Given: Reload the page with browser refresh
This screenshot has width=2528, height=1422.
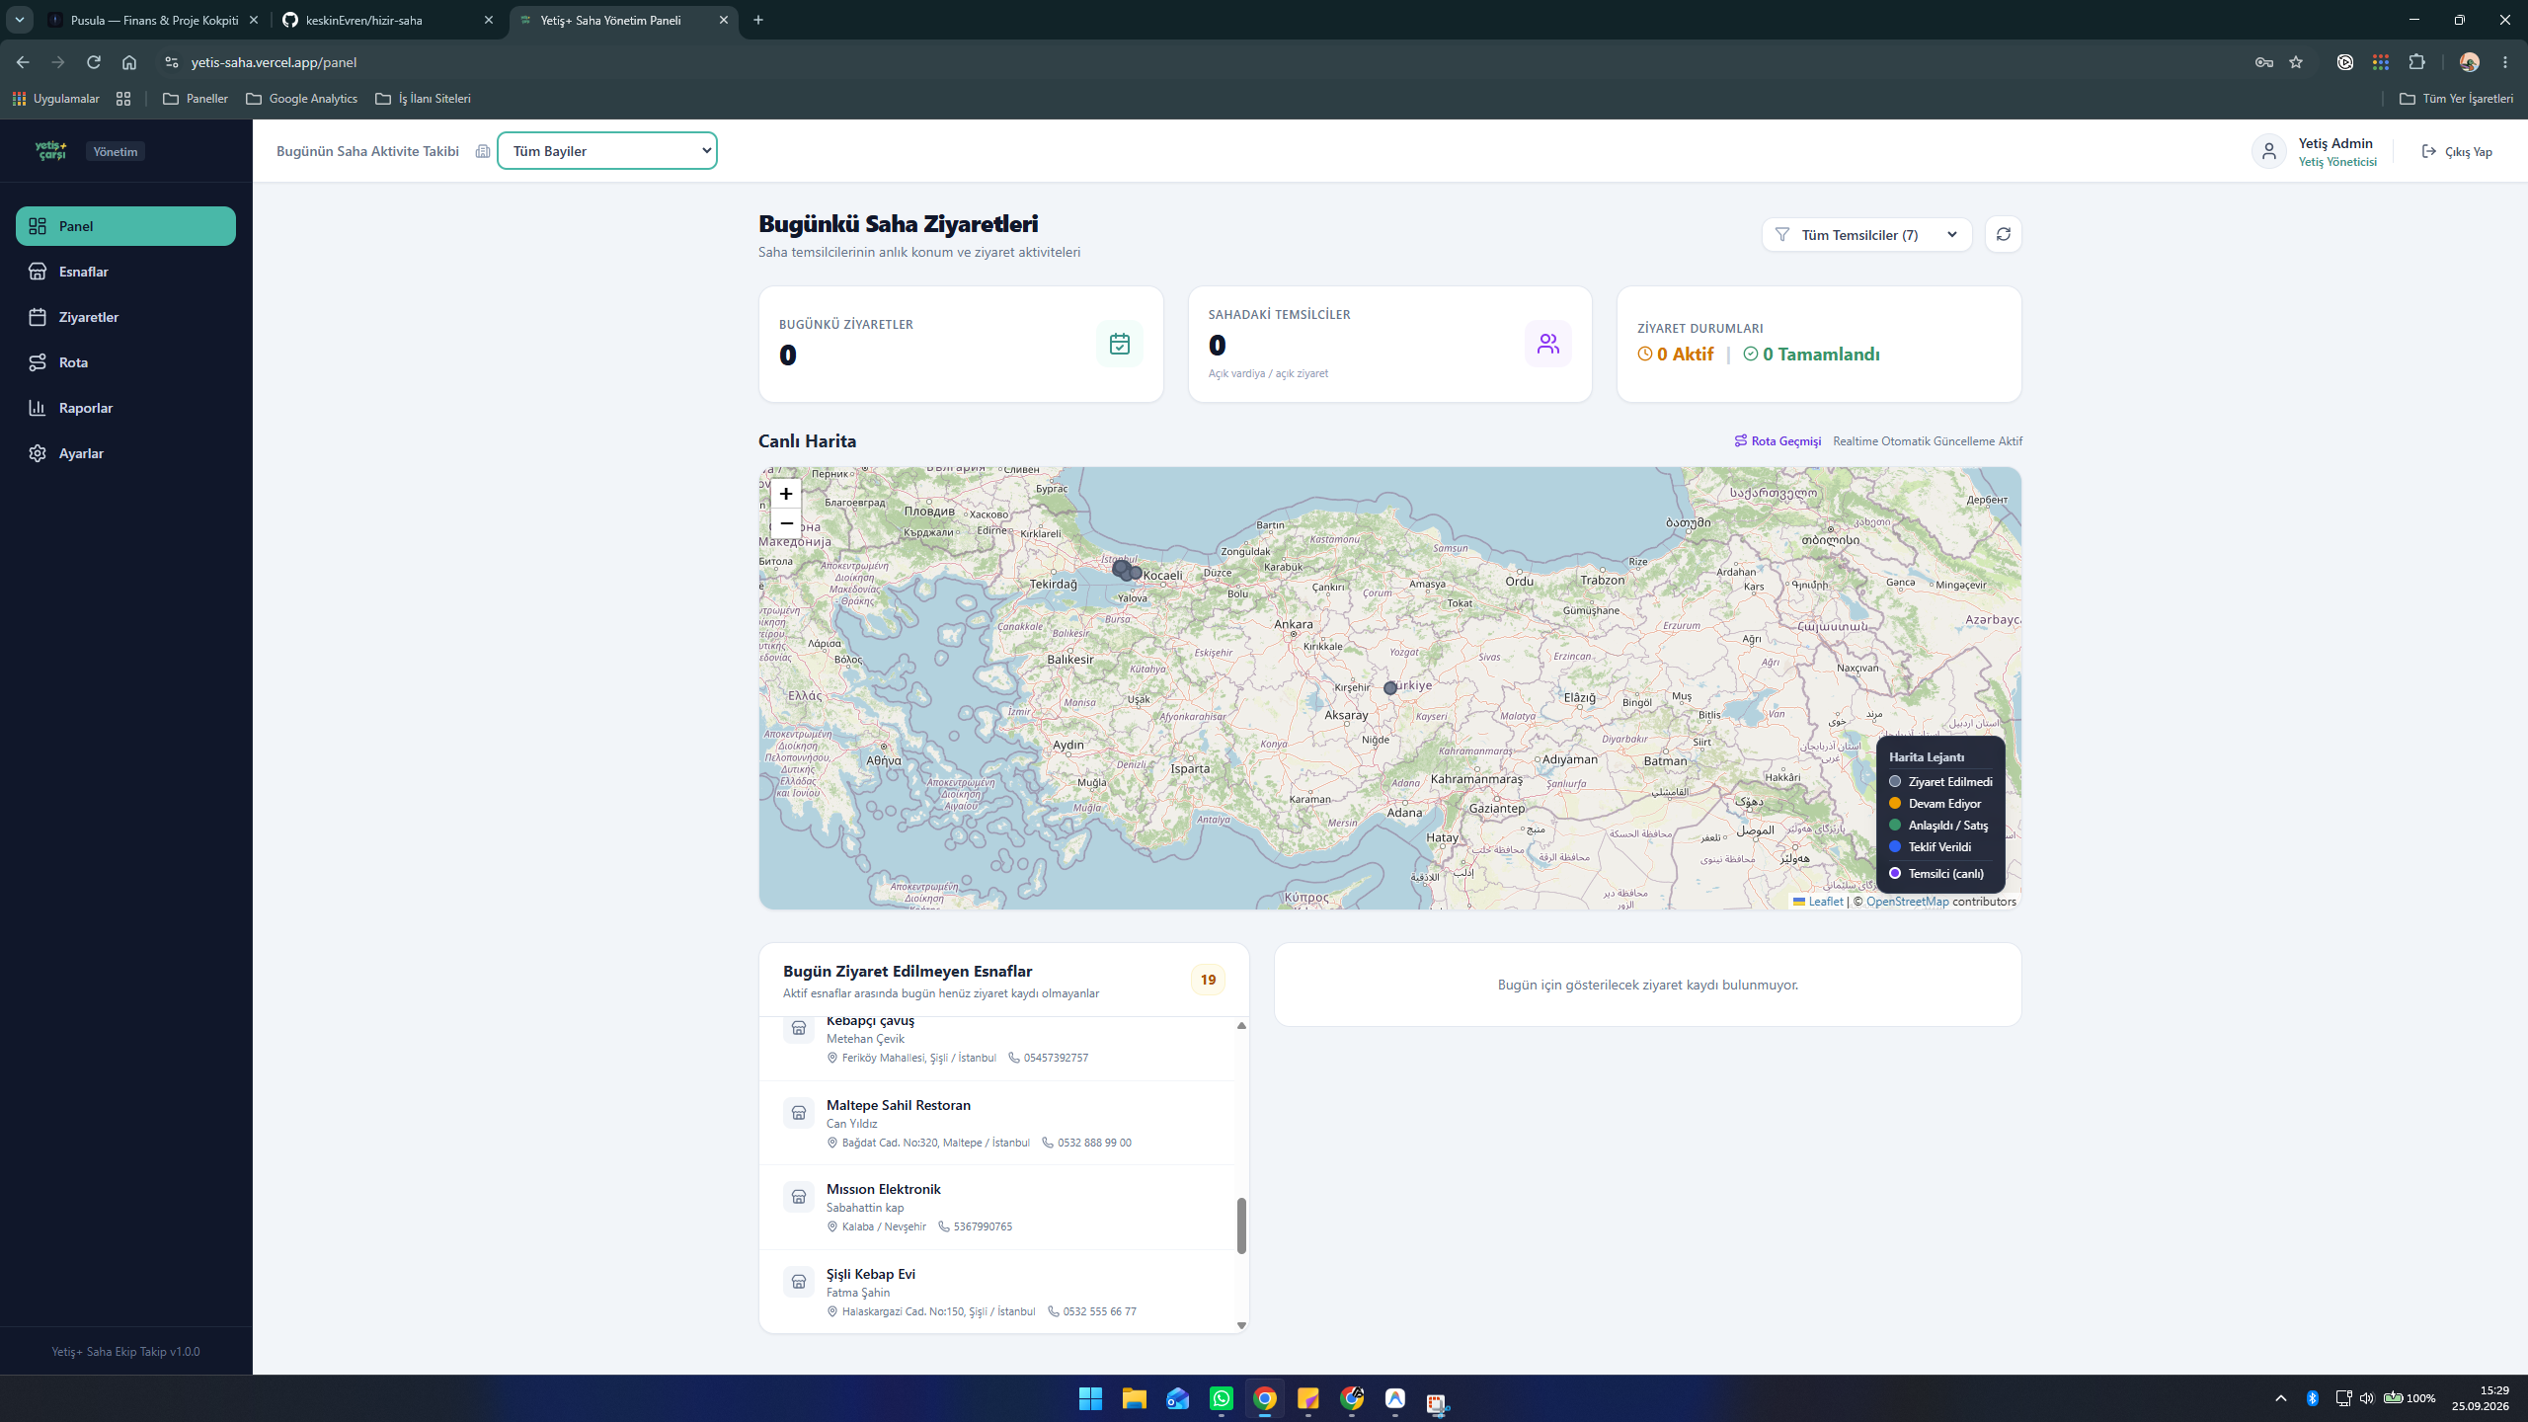Looking at the screenshot, I should tap(94, 62).
